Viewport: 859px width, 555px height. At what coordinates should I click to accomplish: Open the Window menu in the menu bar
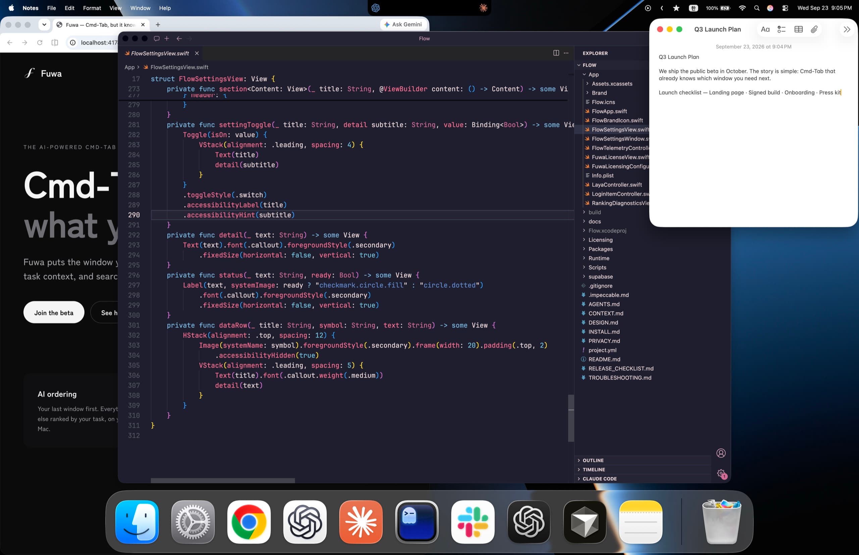(x=140, y=8)
